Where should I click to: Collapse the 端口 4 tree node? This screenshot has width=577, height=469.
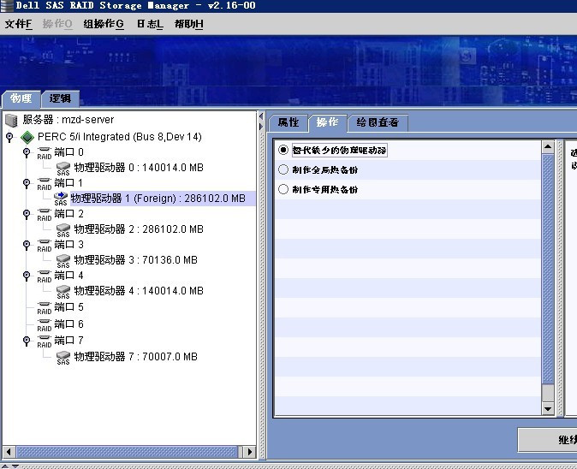click(27, 276)
